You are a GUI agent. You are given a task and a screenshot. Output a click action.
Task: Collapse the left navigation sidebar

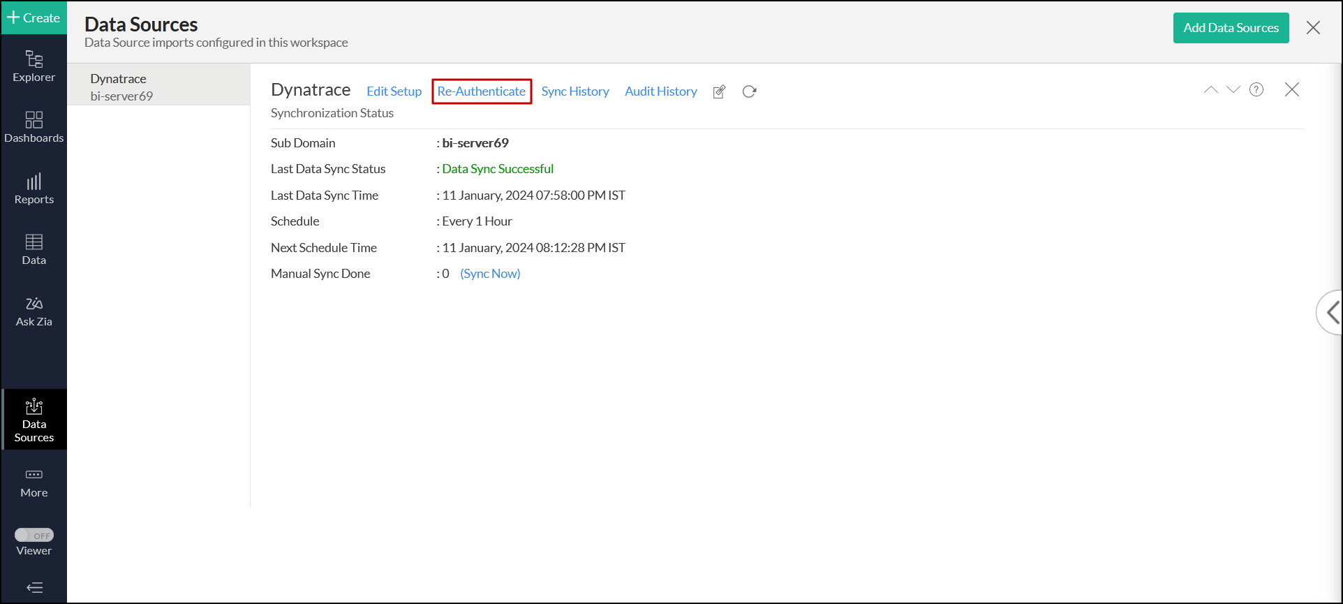34,587
